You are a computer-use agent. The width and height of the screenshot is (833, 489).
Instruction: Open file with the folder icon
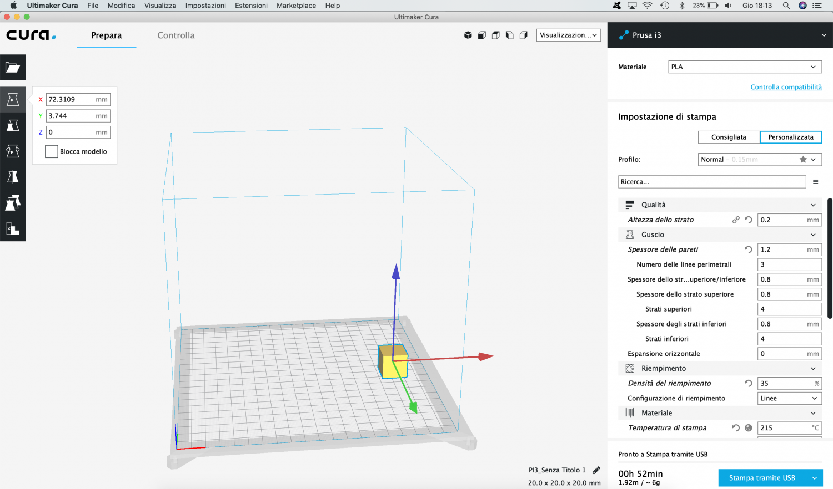13,68
